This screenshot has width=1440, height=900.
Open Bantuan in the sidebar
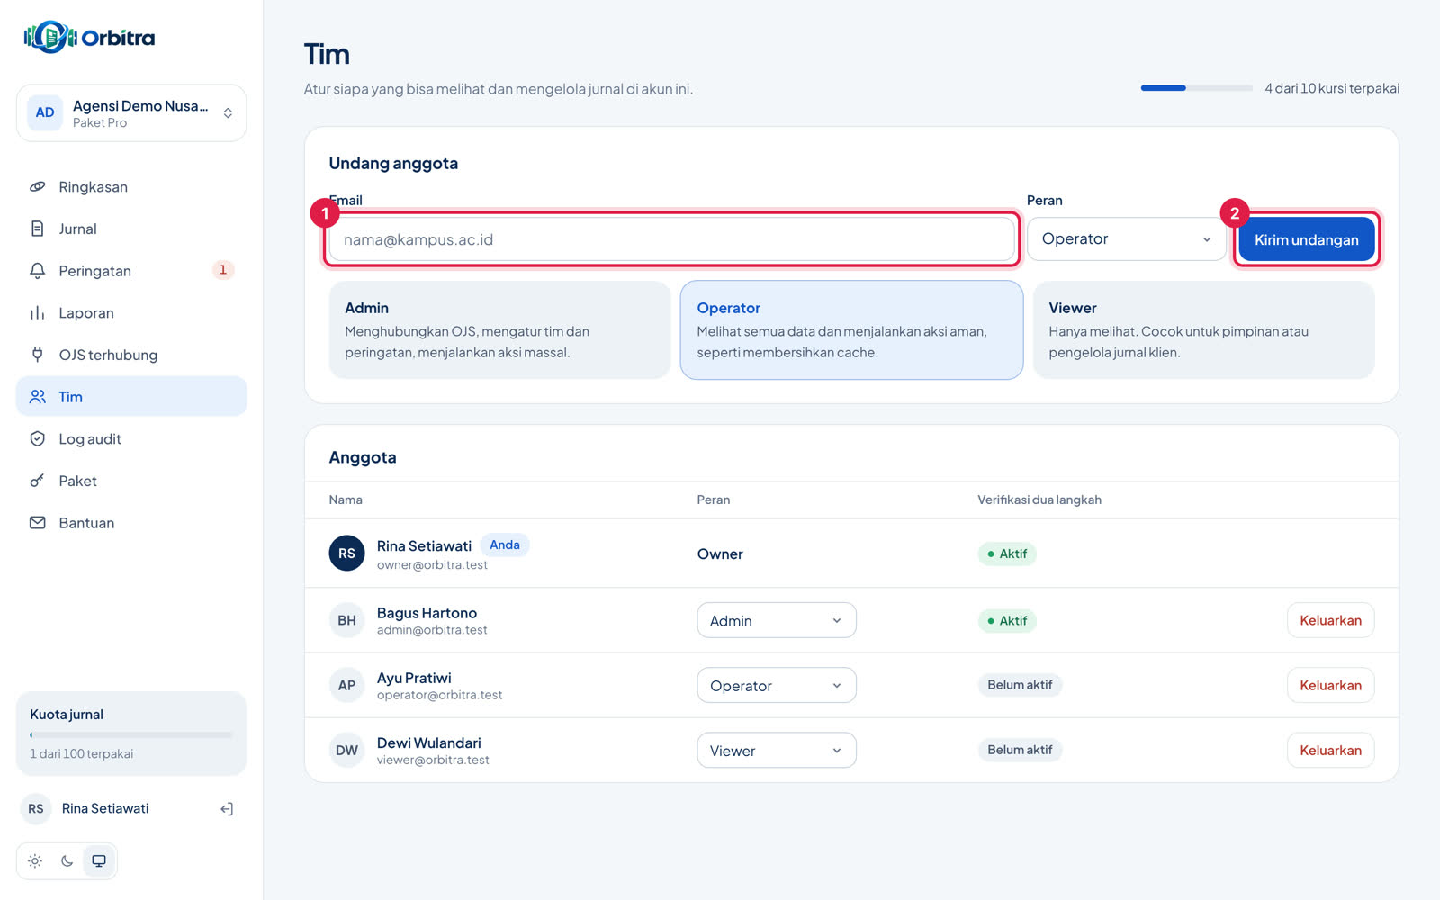[x=131, y=523]
